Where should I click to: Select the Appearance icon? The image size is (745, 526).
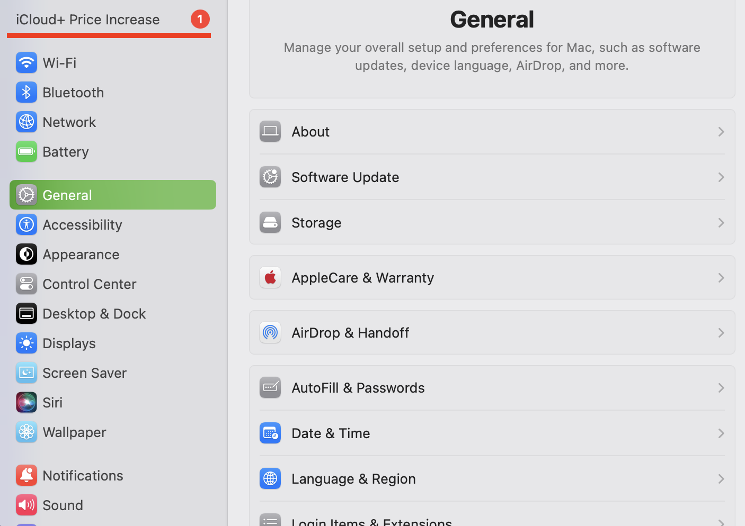pyautogui.click(x=26, y=254)
